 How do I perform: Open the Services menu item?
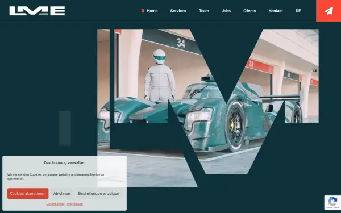pos(178,11)
